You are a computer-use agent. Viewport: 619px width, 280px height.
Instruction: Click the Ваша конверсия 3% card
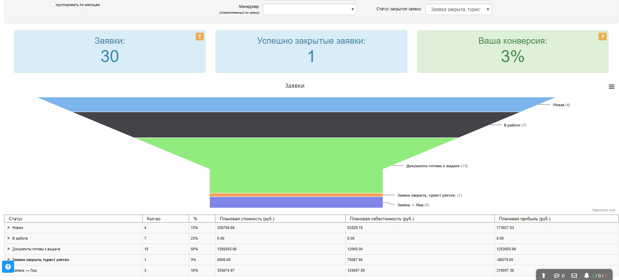tap(513, 51)
